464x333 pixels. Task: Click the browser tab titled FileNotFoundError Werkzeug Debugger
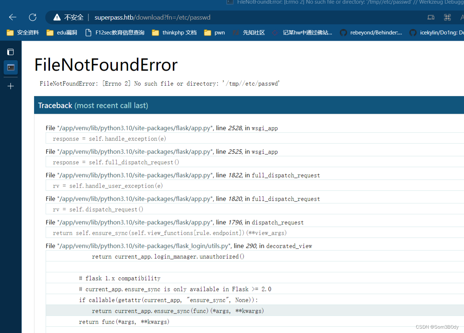[x=345, y=2]
